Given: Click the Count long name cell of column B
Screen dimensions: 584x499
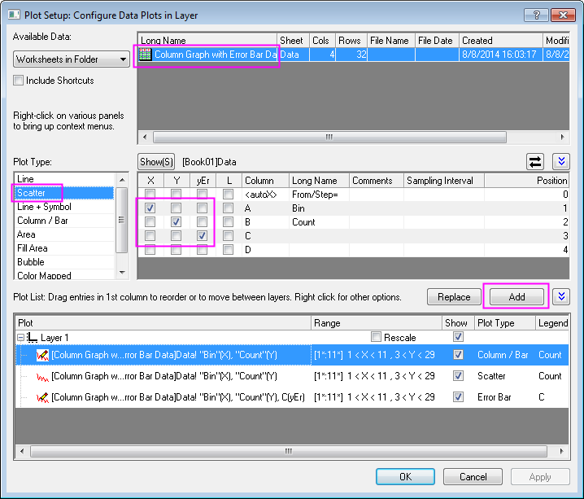Looking at the screenshot, I should coord(319,222).
